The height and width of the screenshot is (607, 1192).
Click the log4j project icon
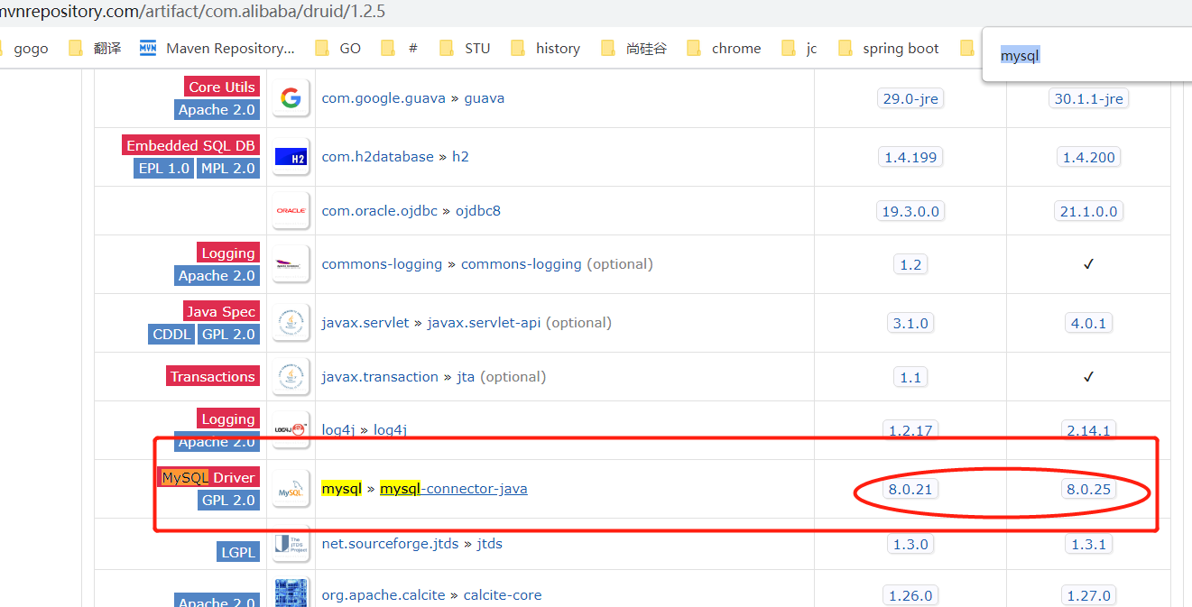pyautogui.click(x=290, y=430)
